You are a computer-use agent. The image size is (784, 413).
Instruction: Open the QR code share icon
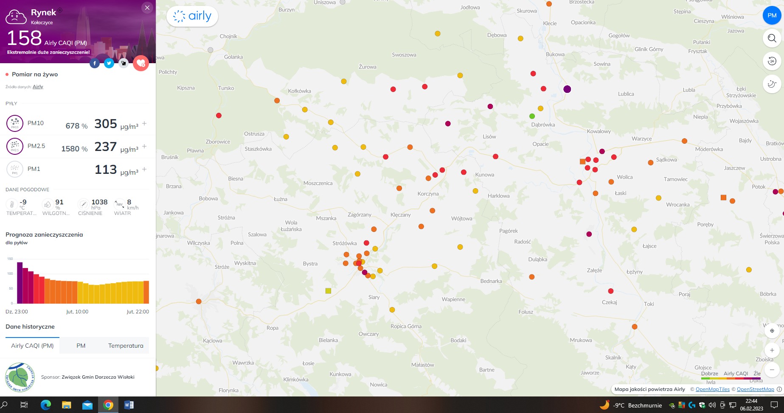pos(124,63)
